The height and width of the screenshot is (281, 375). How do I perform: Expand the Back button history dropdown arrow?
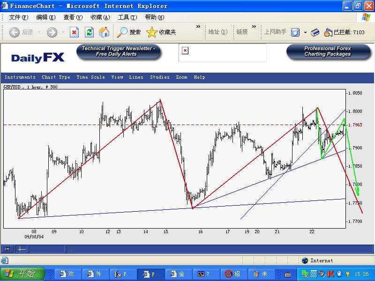click(39, 32)
